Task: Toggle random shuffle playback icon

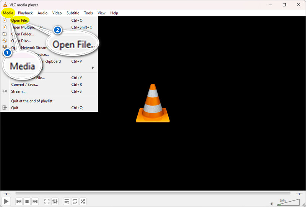Action: coord(83,201)
